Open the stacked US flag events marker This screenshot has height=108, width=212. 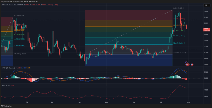pos(187,65)
